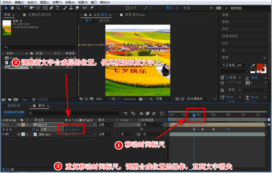Screen dimensions: 272x173
Task: Select the Eraser tool
Action: coord(77,8)
